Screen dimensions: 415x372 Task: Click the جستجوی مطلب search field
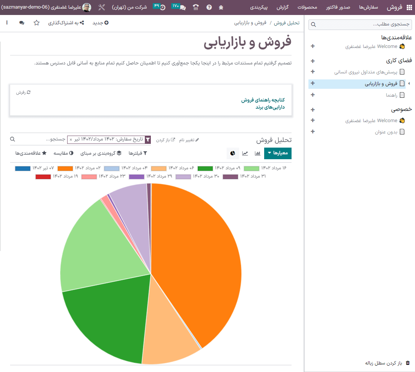click(360, 24)
